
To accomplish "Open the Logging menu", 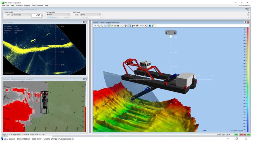I will (x=27, y=5).
